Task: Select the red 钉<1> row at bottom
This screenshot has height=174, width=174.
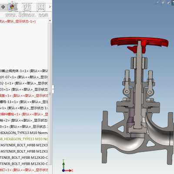Action: (x=24, y=170)
